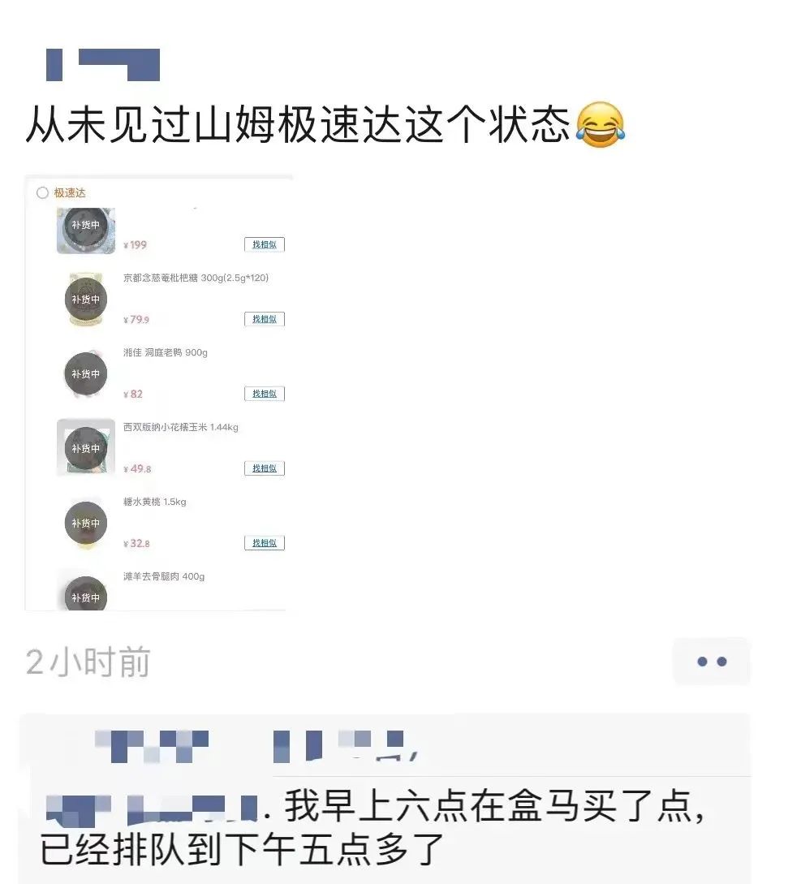
Task: Tap 补货中 badge on 洞庭老鸭
Action: (86, 373)
